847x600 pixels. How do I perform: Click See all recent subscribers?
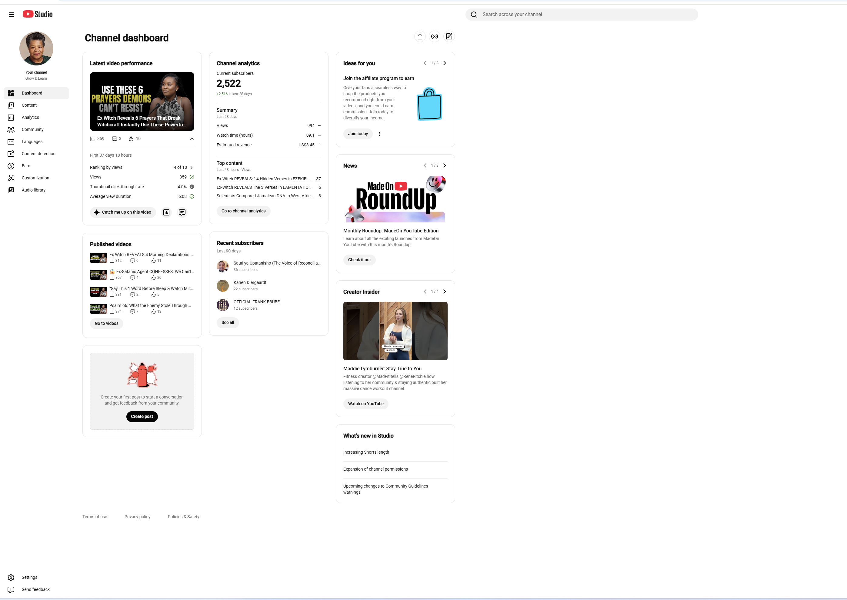(x=228, y=322)
